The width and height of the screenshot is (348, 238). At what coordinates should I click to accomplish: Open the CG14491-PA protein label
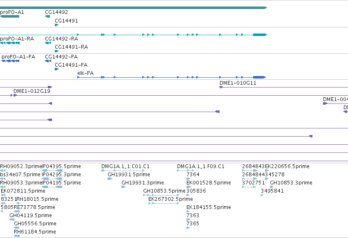tap(71, 65)
